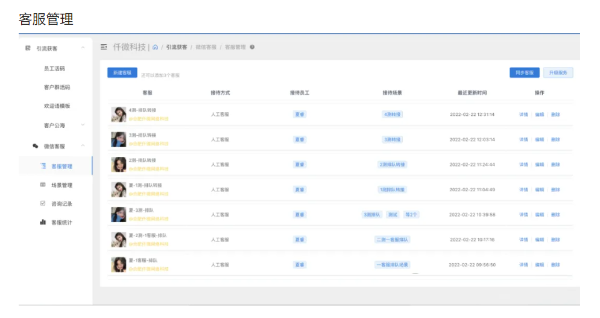Click the 场景管理 icon in sidebar
Image resolution: width=600 pixels, height=318 pixels.
click(x=43, y=185)
